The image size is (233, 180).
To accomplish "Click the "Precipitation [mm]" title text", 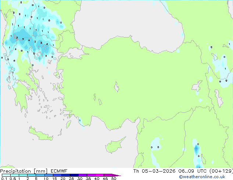I will [x=24, y=171].
